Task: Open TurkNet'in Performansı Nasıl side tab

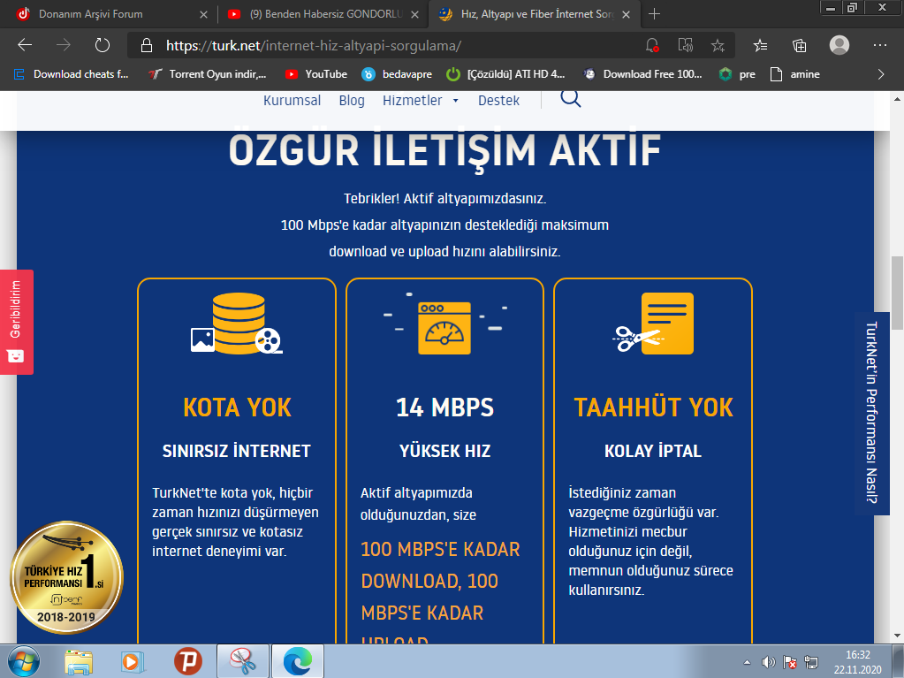Action: [871, 413]
